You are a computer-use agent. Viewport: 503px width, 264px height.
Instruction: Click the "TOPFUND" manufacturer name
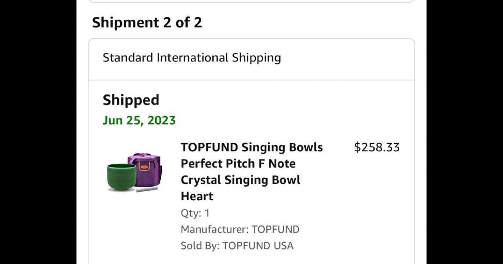[x=275, y=230]
